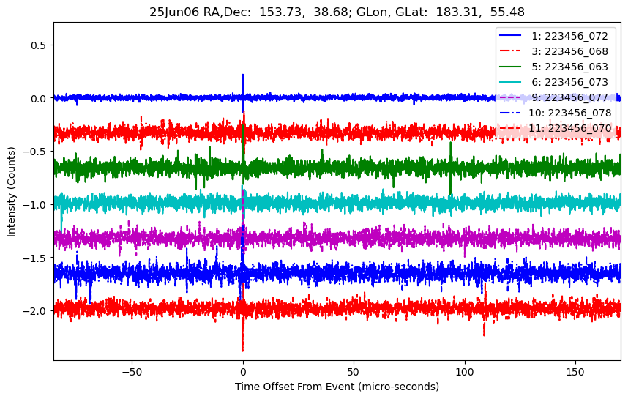
Task: Click the x-axis tick label 150
Action: (575, 372)
